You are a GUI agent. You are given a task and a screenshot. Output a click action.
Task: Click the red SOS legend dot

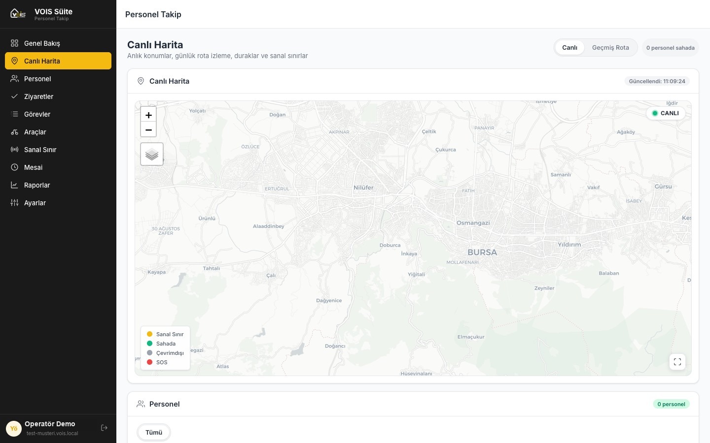150,362
